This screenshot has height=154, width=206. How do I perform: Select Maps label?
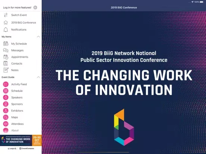(x=15, y=117)
